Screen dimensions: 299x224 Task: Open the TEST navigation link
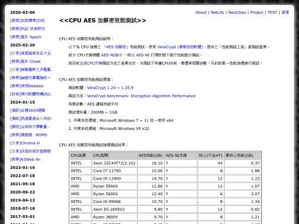click(x=272, y=12)
